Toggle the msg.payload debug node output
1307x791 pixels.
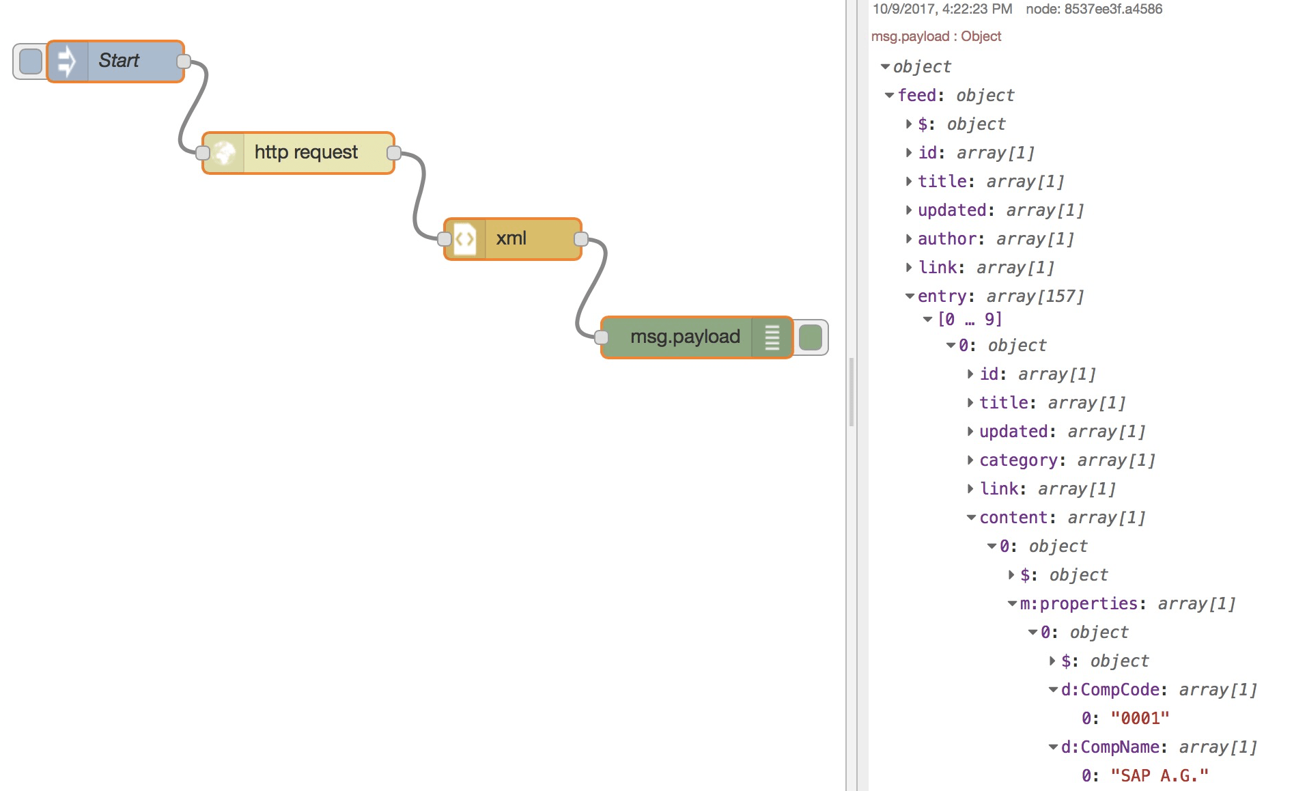[810, 337]
